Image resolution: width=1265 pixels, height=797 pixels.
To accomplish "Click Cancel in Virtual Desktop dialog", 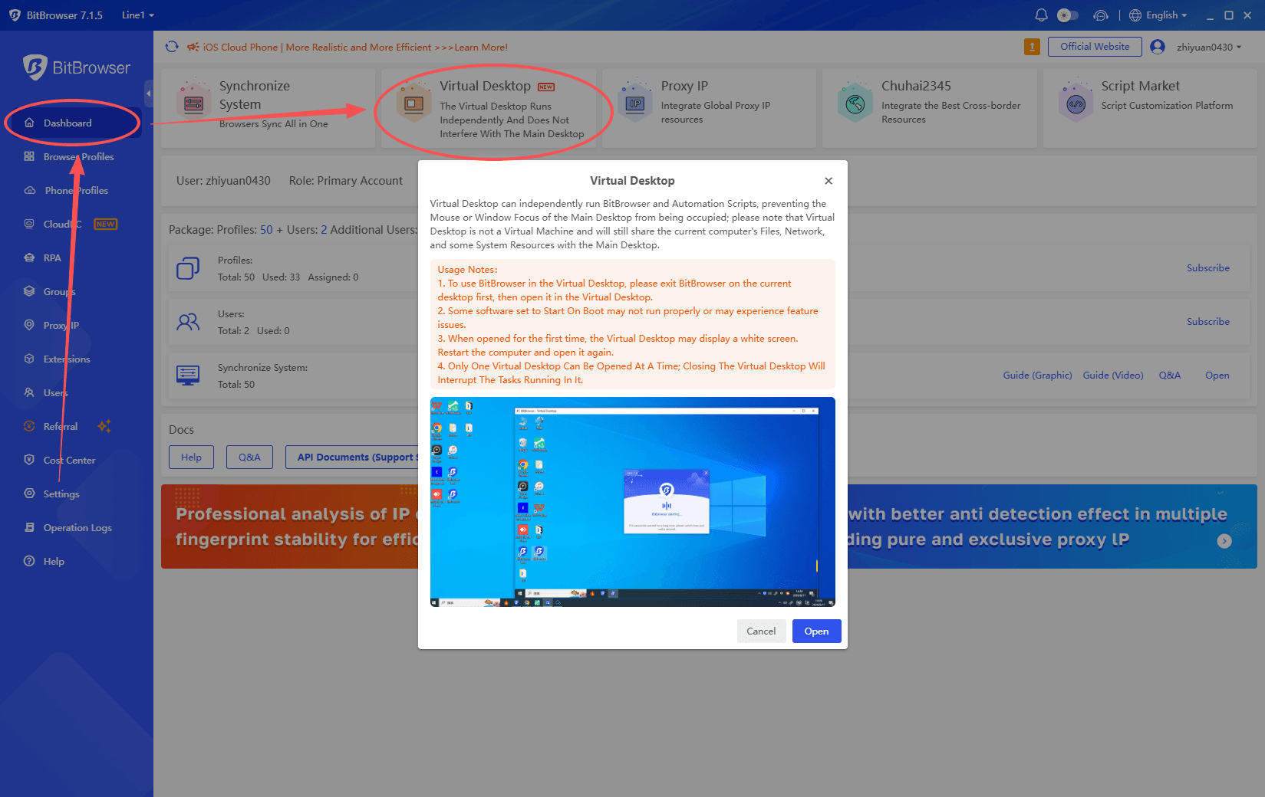I will [x=761, y=631].
